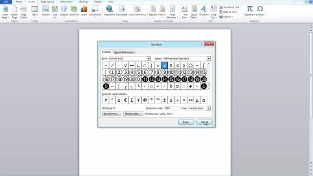
Task: Insert Date & Time
Action: (228, 12)
